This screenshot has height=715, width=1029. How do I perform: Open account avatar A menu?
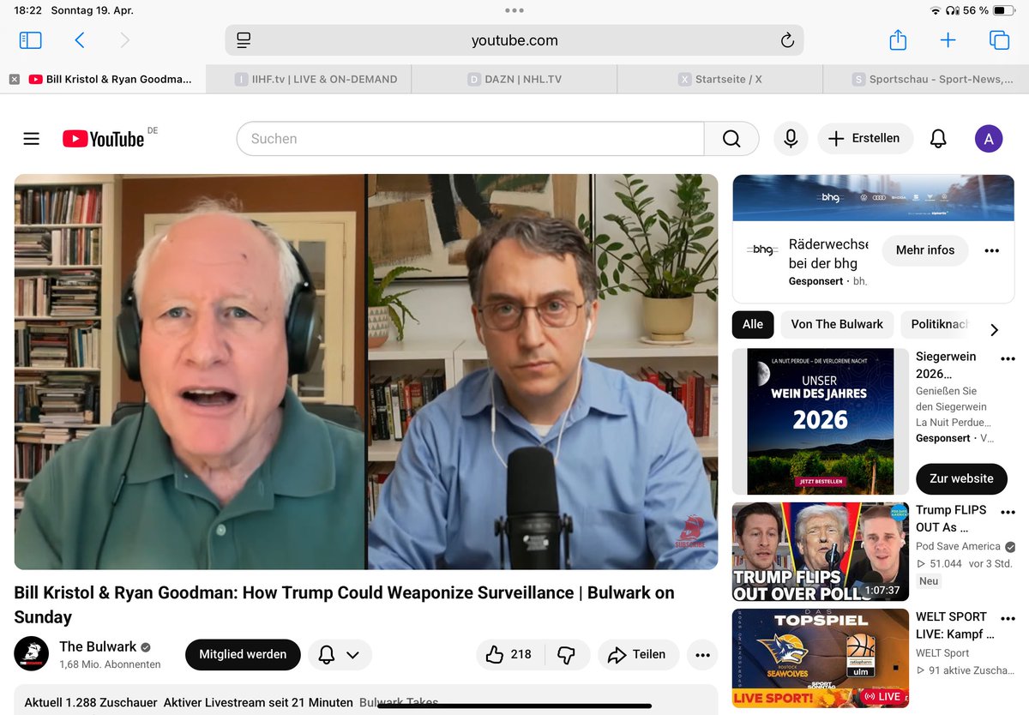click(x=989, y=139)
